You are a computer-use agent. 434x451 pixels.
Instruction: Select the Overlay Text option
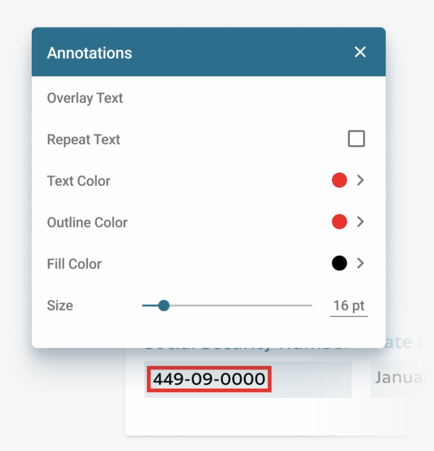click(85, 98)
